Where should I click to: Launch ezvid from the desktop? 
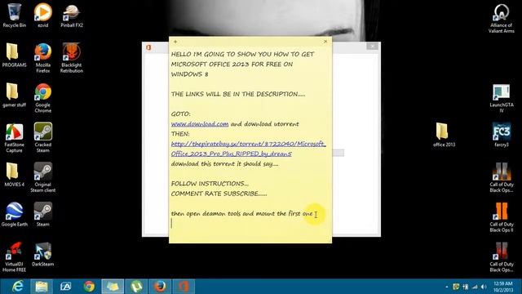point(43,16)
